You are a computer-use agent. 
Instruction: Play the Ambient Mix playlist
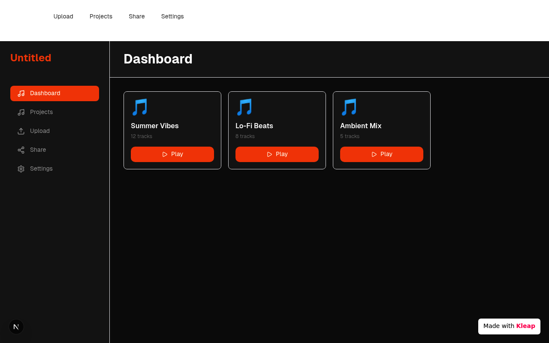(382, 154)
